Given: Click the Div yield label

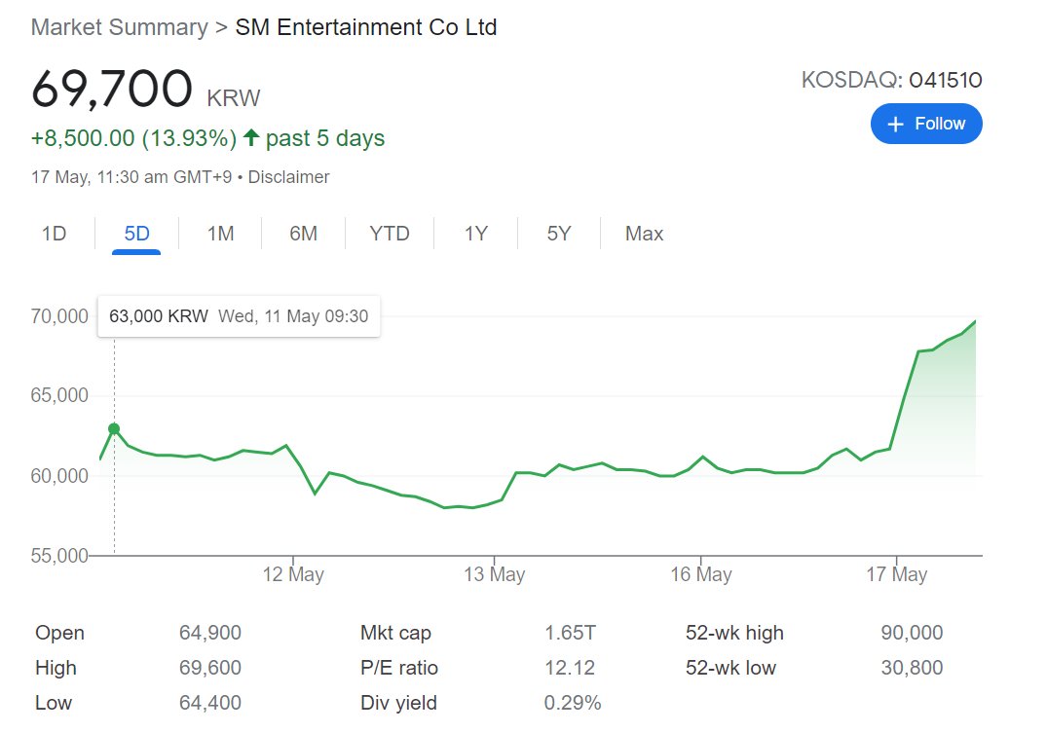Looking at the screenshot, I should [398, 702].
